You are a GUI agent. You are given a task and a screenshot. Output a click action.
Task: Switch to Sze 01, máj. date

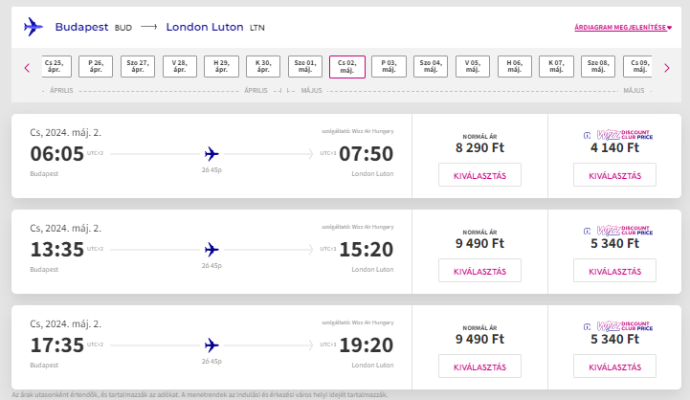[x=305, y=67]
